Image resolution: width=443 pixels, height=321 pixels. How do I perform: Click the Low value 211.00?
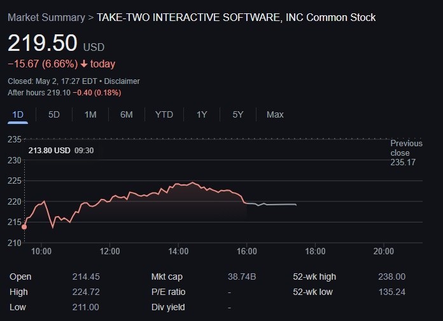click(85, 307)
